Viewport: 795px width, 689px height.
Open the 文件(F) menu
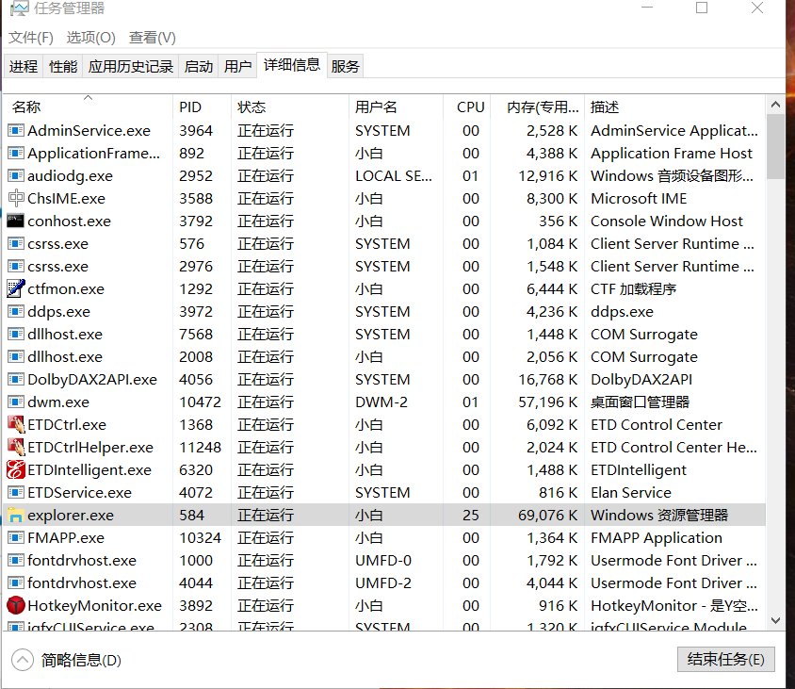31,38
